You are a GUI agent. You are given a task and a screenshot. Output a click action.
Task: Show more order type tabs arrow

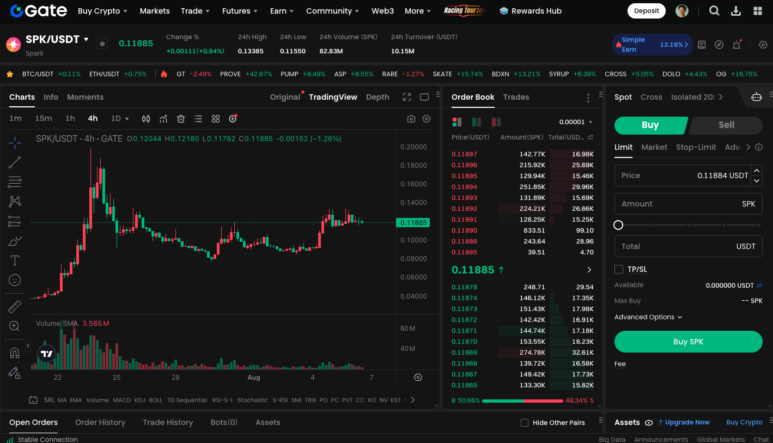pos(748,147)
